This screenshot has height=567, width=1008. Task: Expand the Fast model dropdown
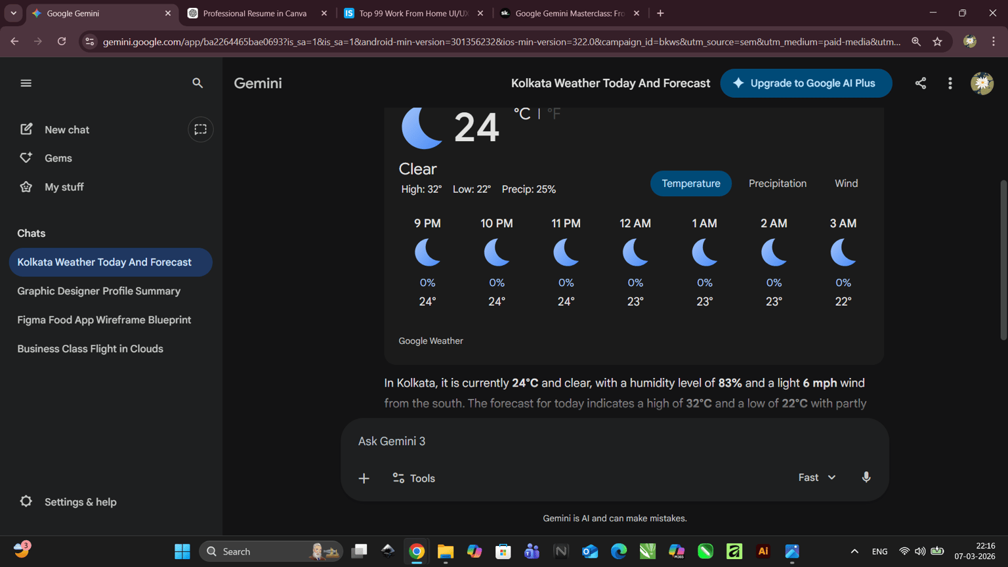pos(817,478)
